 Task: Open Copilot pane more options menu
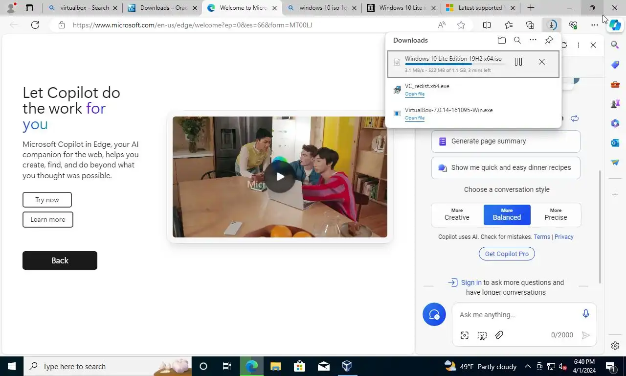click(x=579, y=45)
